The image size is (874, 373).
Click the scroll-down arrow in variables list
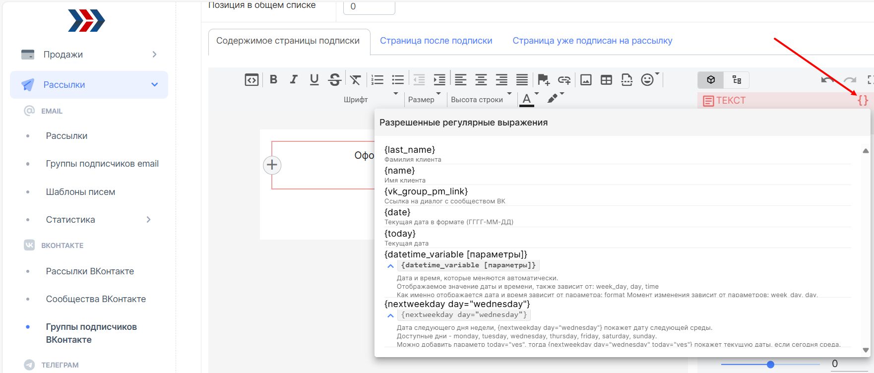[866, 350]
